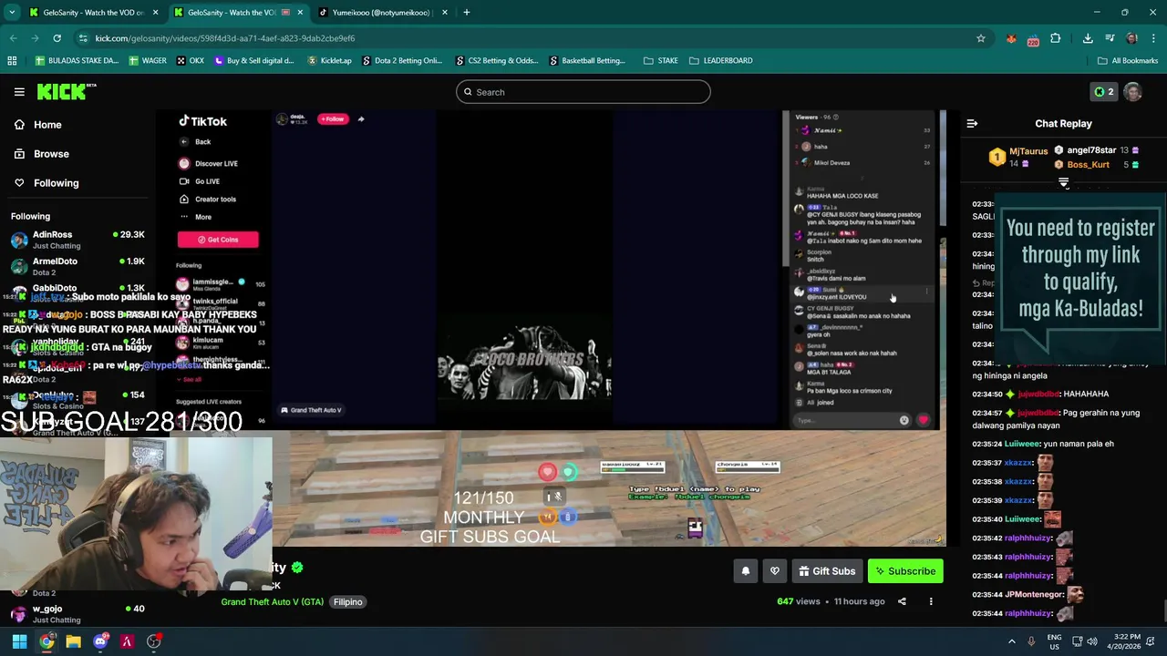The image size is (1167, 656).
Task: Open ArmelDoto channel in Following list
Action: click(x=77, y=266)
